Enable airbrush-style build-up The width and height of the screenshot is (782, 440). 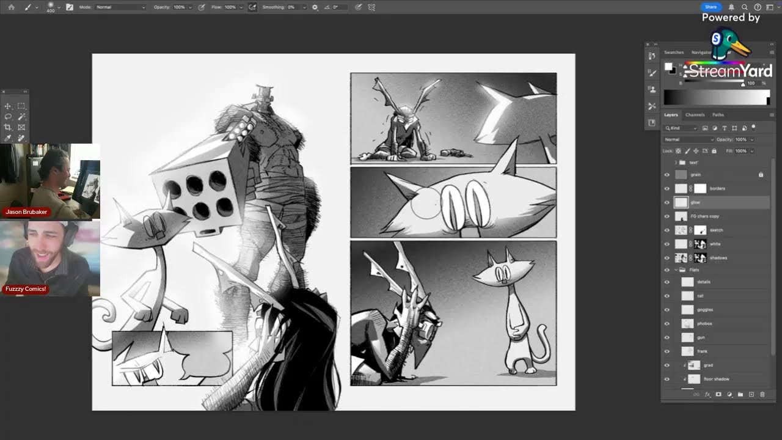[251, 7]
